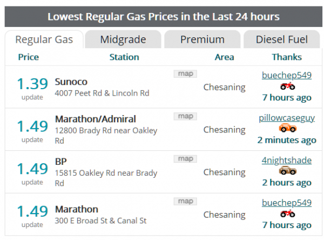
Task: Open the pillowcaseguy user profile
Action: pyautogui.click(x=287, y=118)
